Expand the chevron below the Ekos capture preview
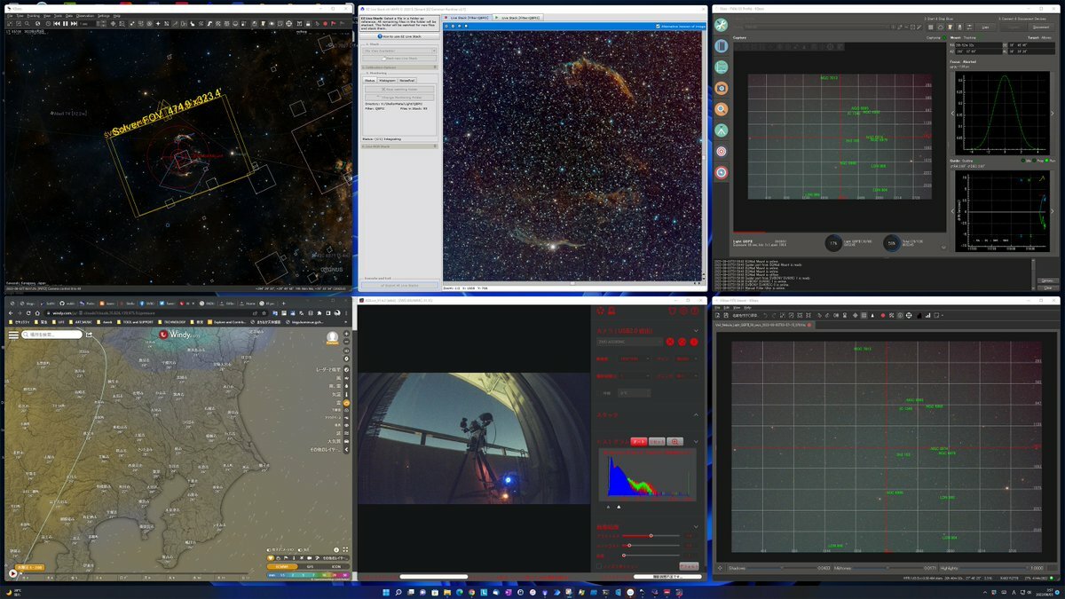Image resolution: width=1065 pixels, height=599 pixels. click(943, 247)
